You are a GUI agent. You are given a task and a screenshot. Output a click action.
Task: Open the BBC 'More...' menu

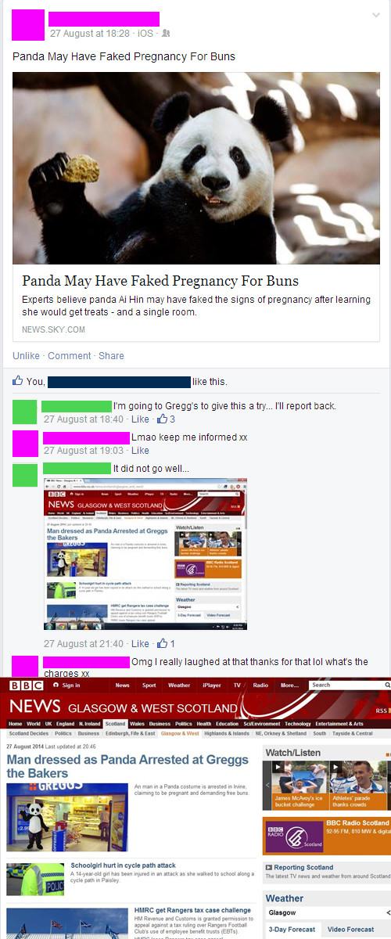[x=289, y=685]
